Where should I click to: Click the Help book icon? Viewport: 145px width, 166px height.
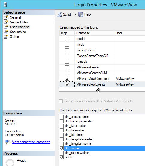coord(81,14)
